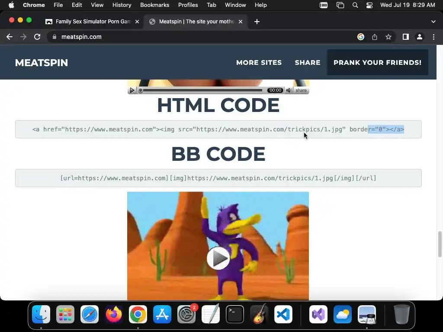Open Finder from the dock

pos(41,314)
